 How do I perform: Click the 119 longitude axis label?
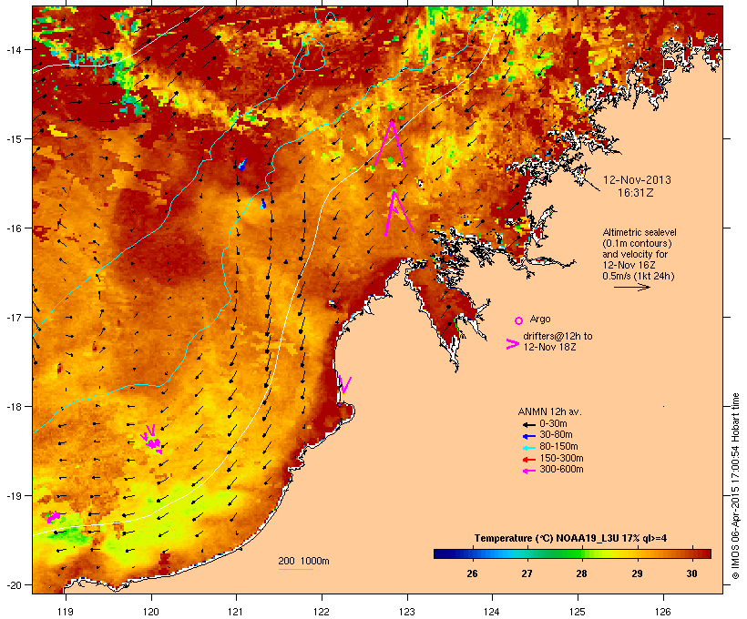(x=66, y=612)
